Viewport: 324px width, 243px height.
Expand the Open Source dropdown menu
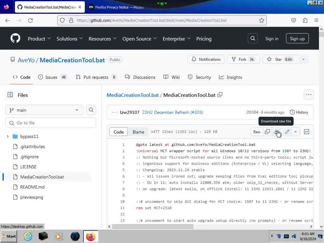click(140, 39)
